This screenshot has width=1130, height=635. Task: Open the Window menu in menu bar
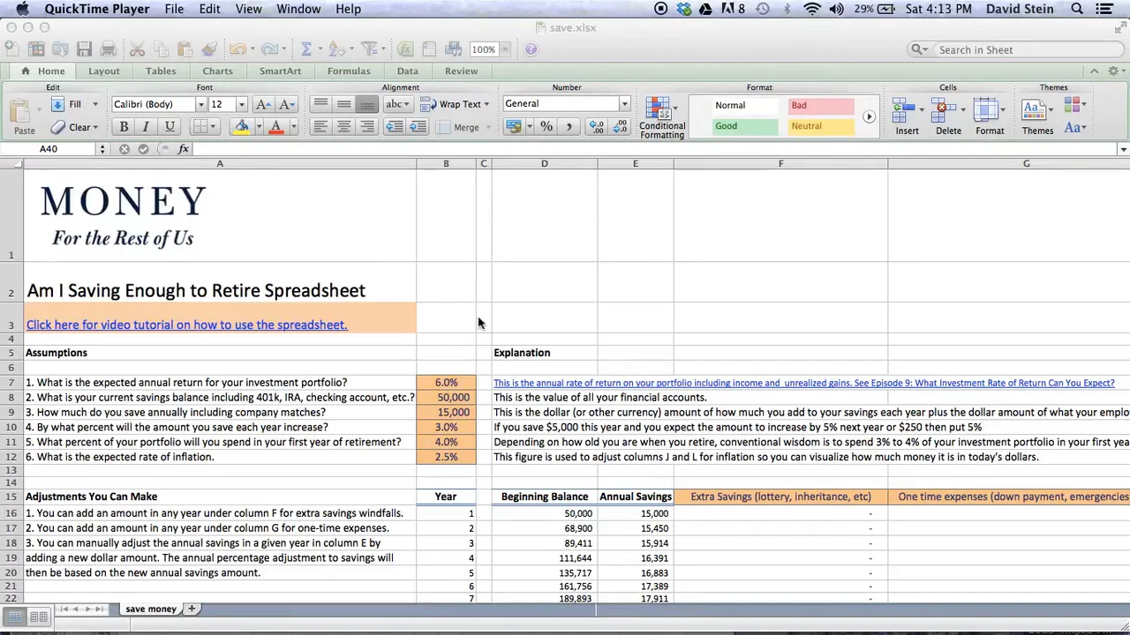[x=298, y=9]
